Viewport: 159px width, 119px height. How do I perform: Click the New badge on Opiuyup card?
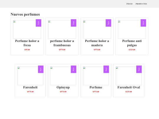tap(74, 69)
